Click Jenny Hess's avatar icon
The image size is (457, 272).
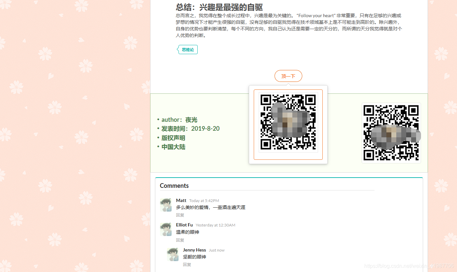(173, 254)
